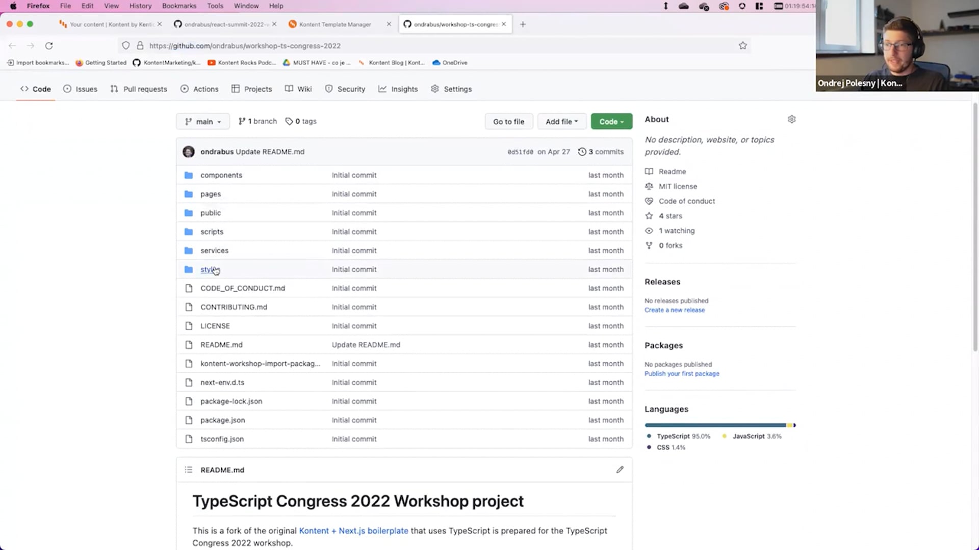This screenshot has width=979, height=550.
Task: Open the Bookmarks menu in menu bar
Action: coord(179,6)
